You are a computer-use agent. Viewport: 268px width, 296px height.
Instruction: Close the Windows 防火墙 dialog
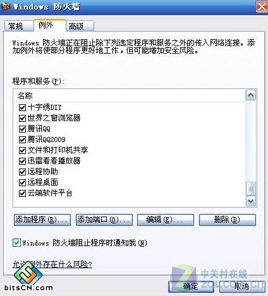(x=262, y=7)
